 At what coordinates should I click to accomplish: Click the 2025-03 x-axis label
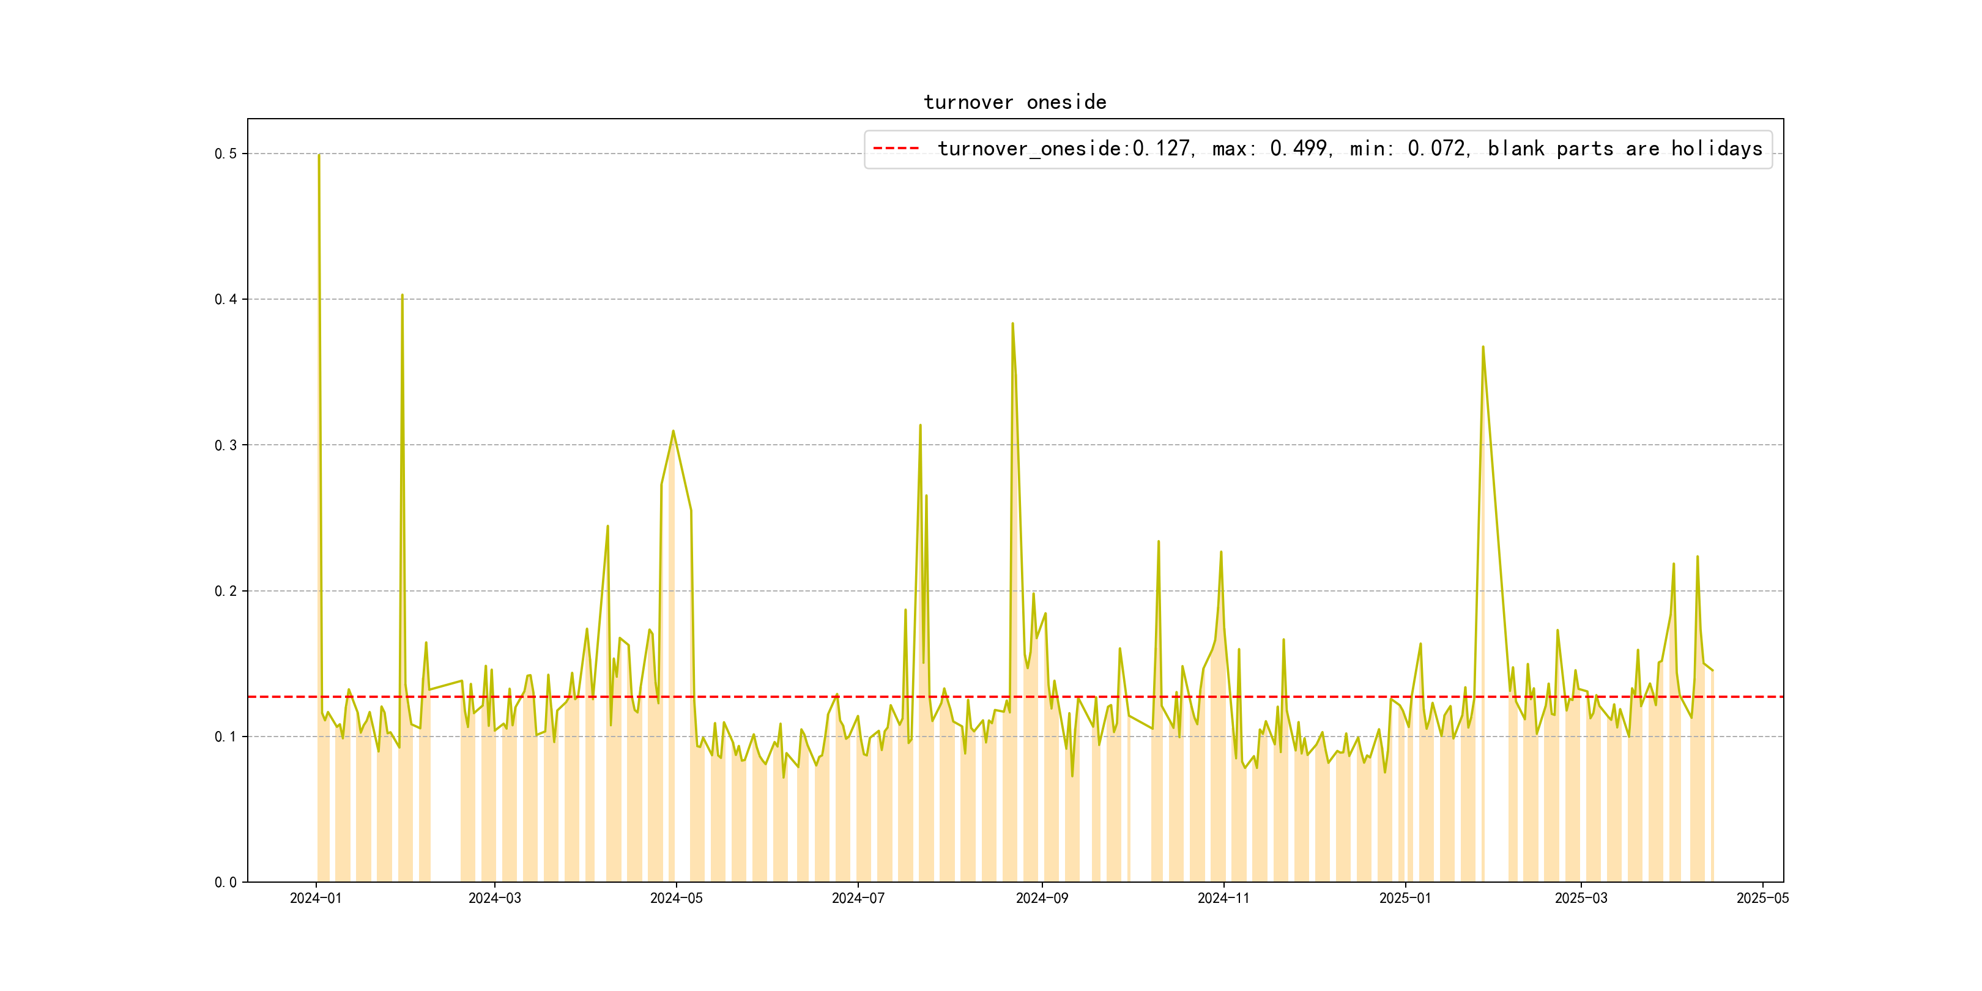click(x=1581, y=898)
